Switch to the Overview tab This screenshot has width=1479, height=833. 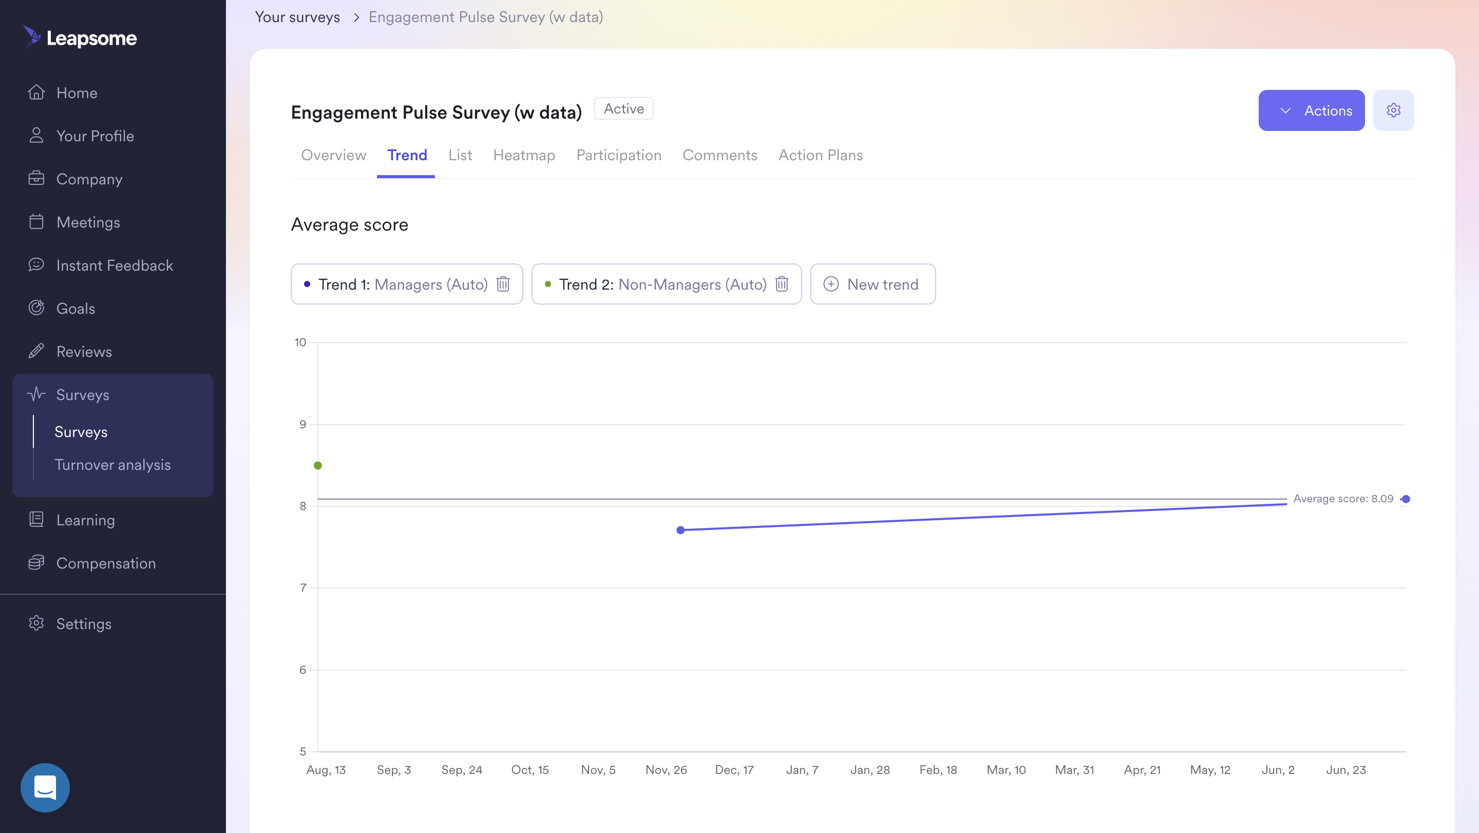(334, 155)
